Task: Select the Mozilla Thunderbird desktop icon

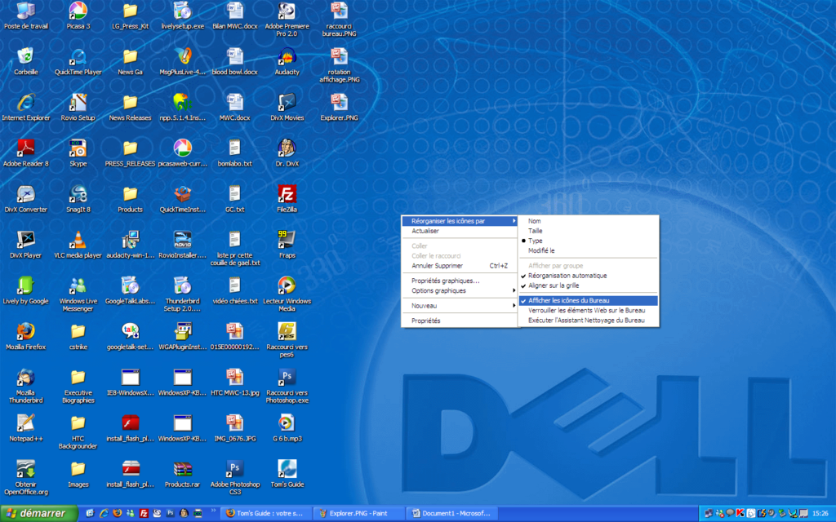Action: pos(25,386)
